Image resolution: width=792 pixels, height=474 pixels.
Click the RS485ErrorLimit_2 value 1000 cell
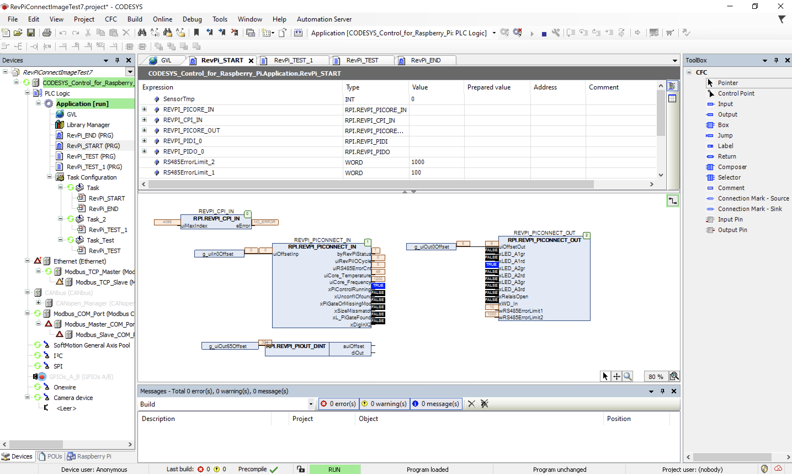pyautogui.click(x=436, y=162)
